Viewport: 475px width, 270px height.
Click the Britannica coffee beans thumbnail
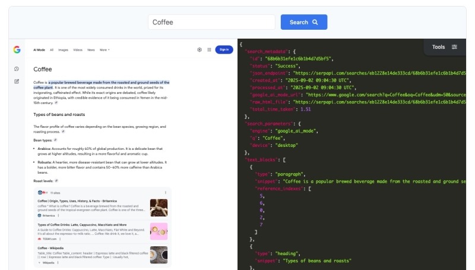159,208
